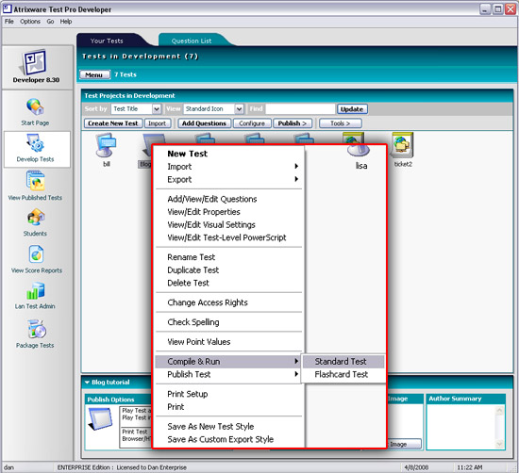Image resolution: width=519 pixels, height=473 pixels.
Task: Click the Publish Options monitor icon
Action: pos(101,418)
